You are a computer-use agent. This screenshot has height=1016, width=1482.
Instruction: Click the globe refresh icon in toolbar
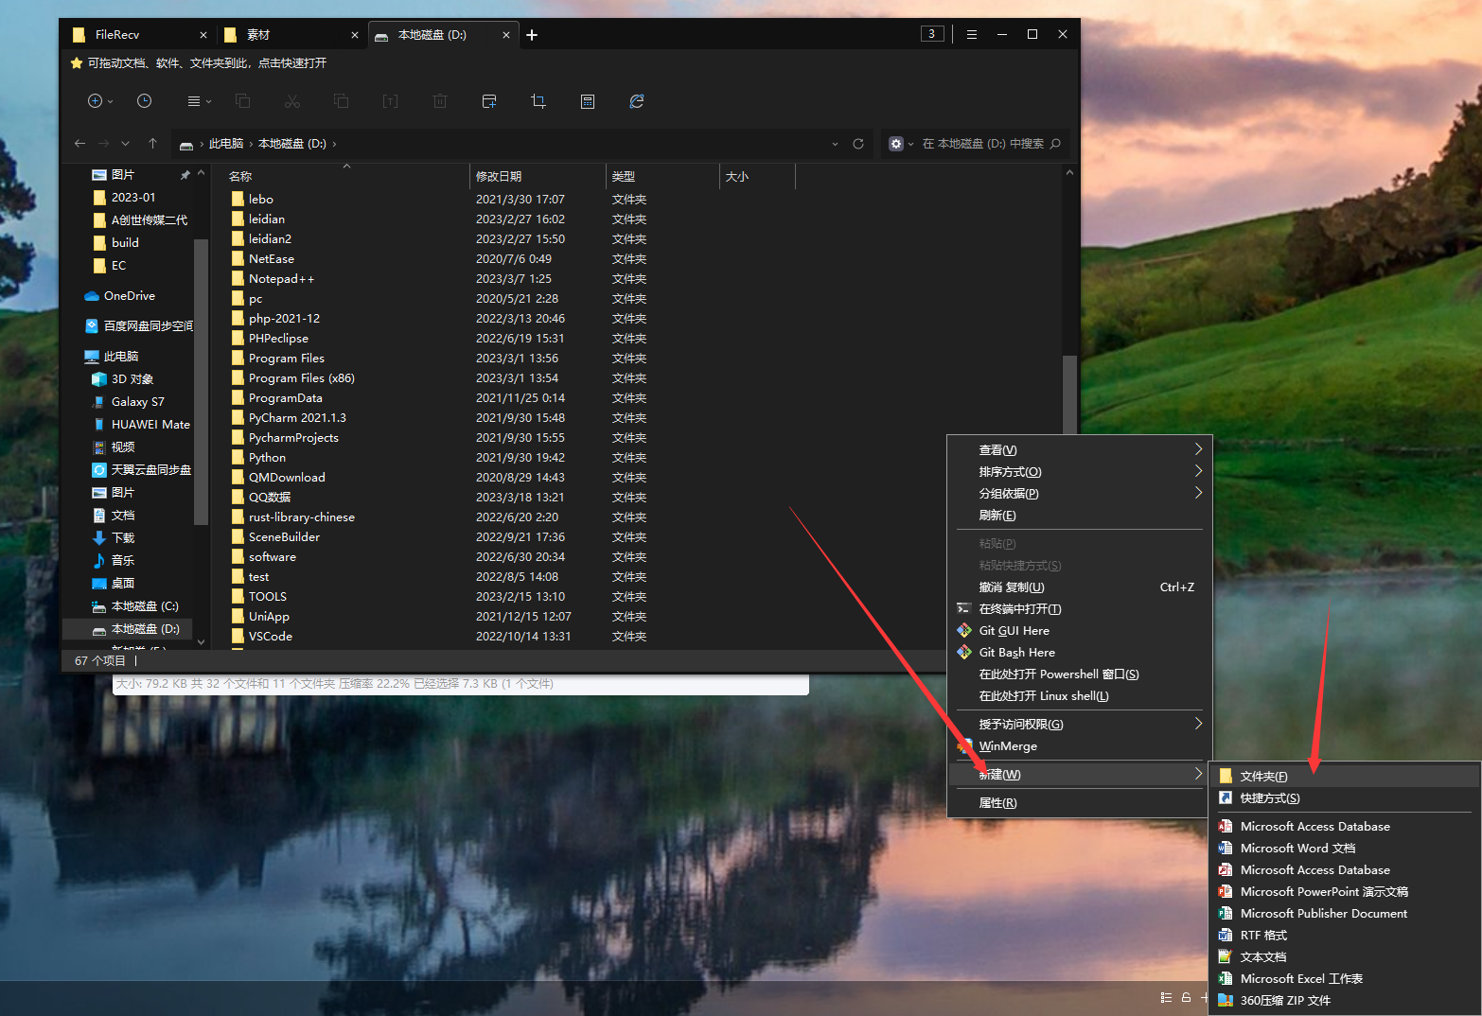click(x=637, y=101)
